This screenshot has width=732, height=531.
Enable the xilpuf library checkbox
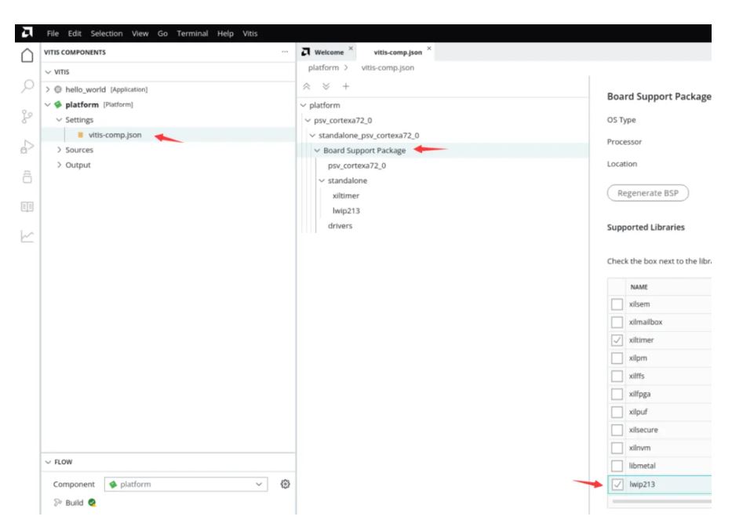tap(617, 412)
